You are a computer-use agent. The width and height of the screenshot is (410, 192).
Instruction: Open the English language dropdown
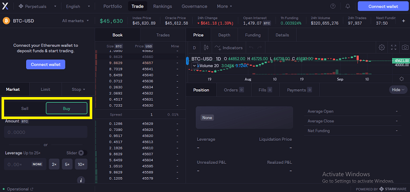point(78,6)
